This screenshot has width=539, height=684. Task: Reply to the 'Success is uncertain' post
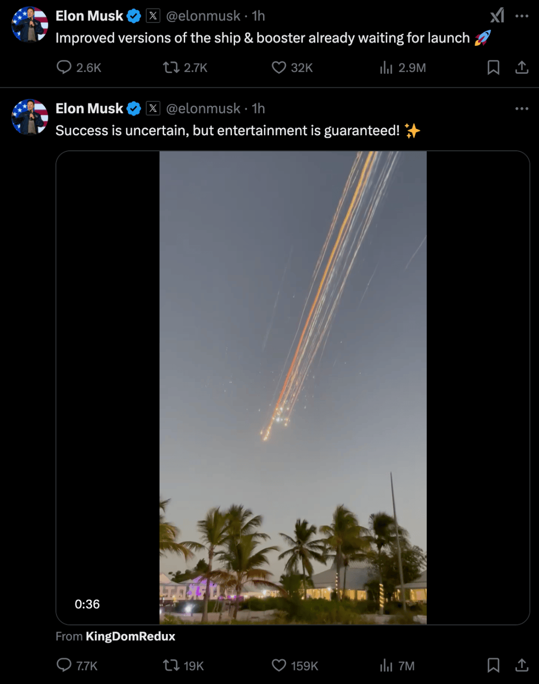tap(64, 665)
